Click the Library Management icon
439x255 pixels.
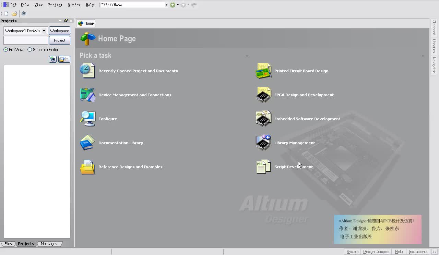pyautogui.click(x=263, y=143)
